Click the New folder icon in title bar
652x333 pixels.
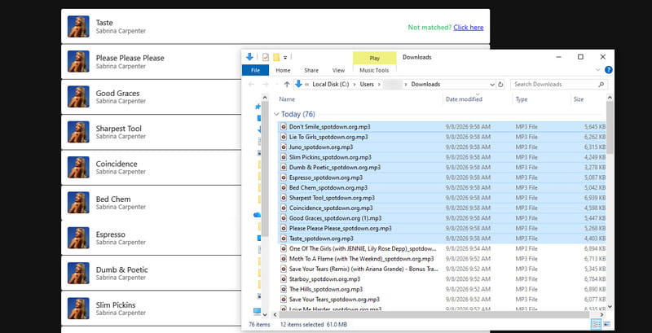click(276, 57)
